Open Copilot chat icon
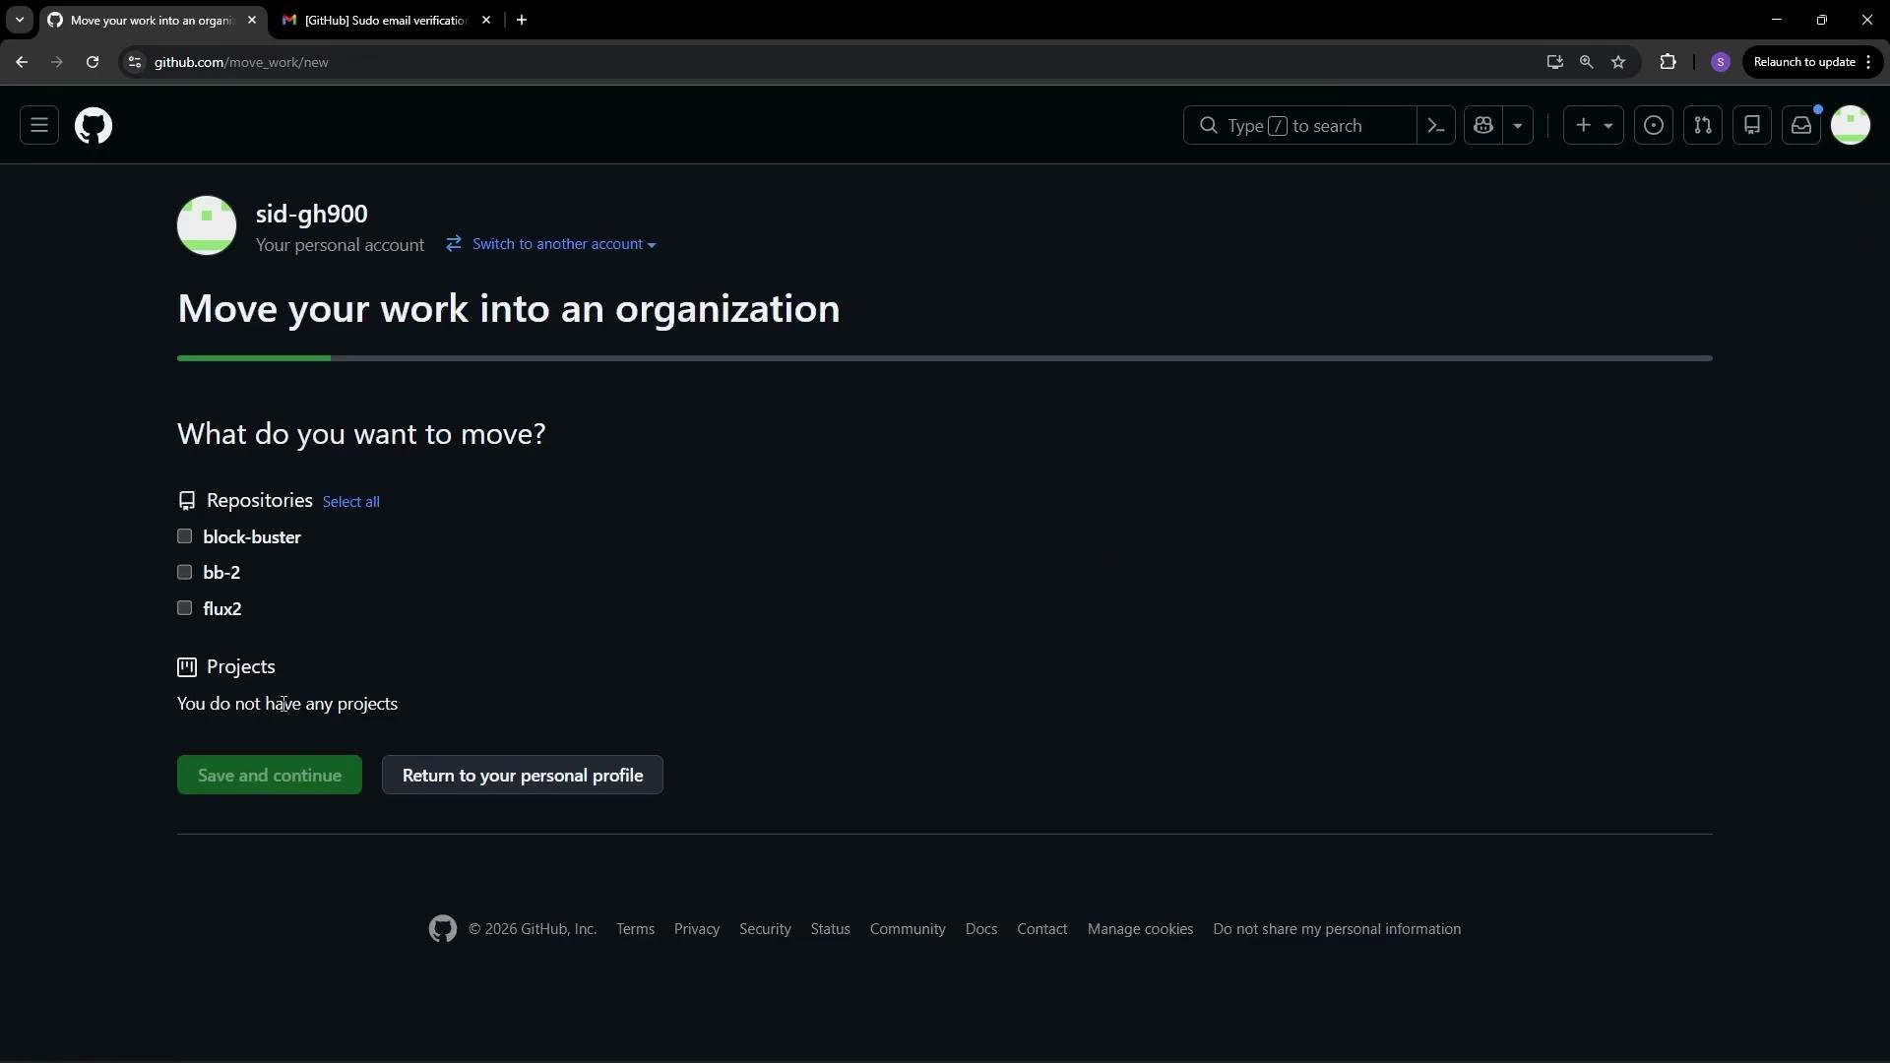Screen dimensions: 1890x1063 tap(1483, 126)
